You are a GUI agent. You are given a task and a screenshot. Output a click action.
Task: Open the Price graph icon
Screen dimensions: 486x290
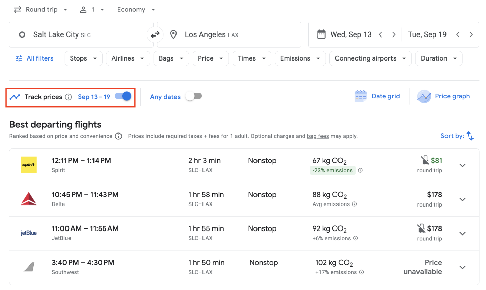pyautogui.click(x=424, y=96)
